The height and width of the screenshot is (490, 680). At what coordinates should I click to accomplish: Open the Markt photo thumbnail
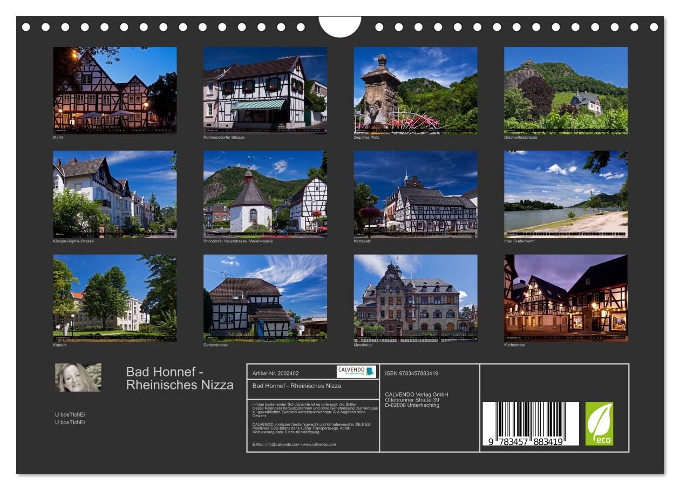tap(114, 90)
